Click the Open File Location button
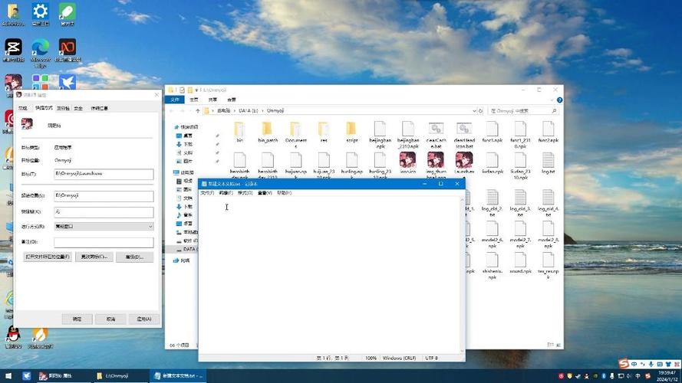Screen dimensions: 682x383 coord(48,257)
